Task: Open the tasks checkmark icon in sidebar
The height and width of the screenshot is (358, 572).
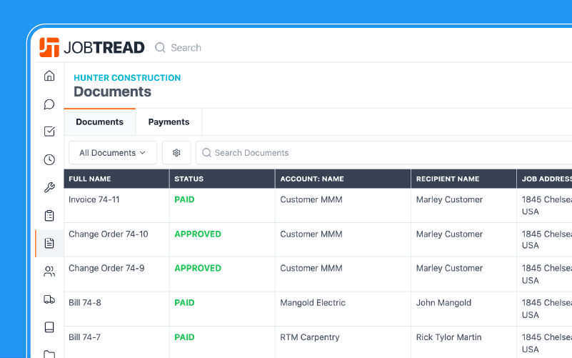Action: pos(49,131)
